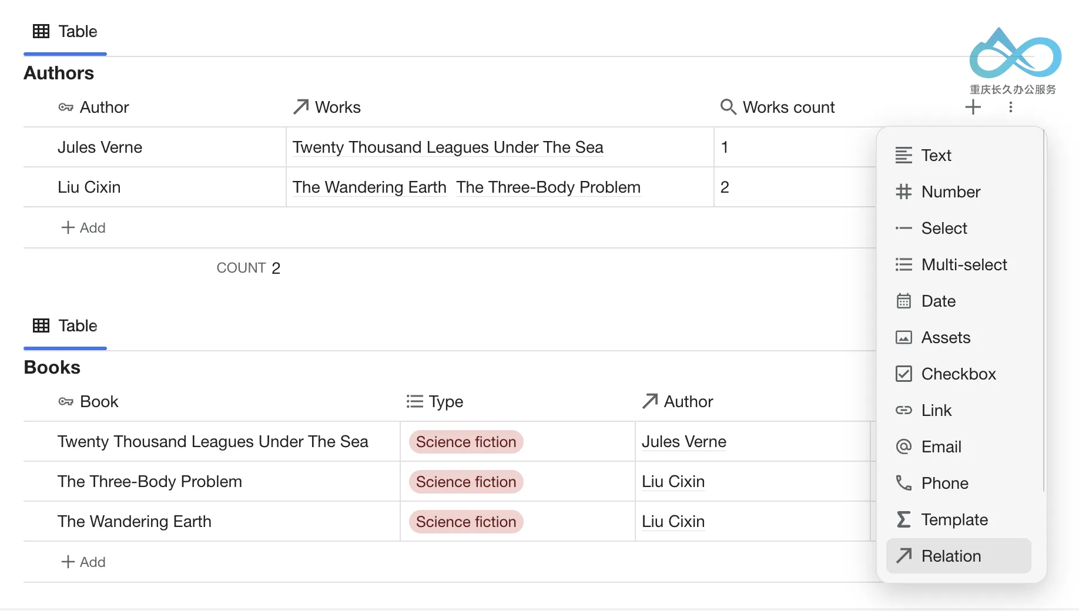Choose the Multi-select field type
Screen dimensions: 1079x611
959,264
